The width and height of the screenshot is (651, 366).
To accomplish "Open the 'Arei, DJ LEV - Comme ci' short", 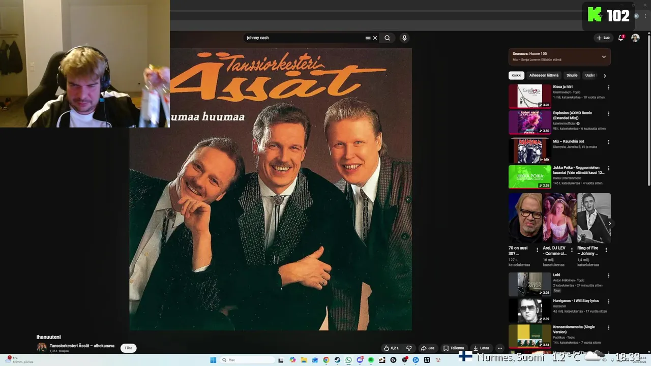I will (559, 218).
